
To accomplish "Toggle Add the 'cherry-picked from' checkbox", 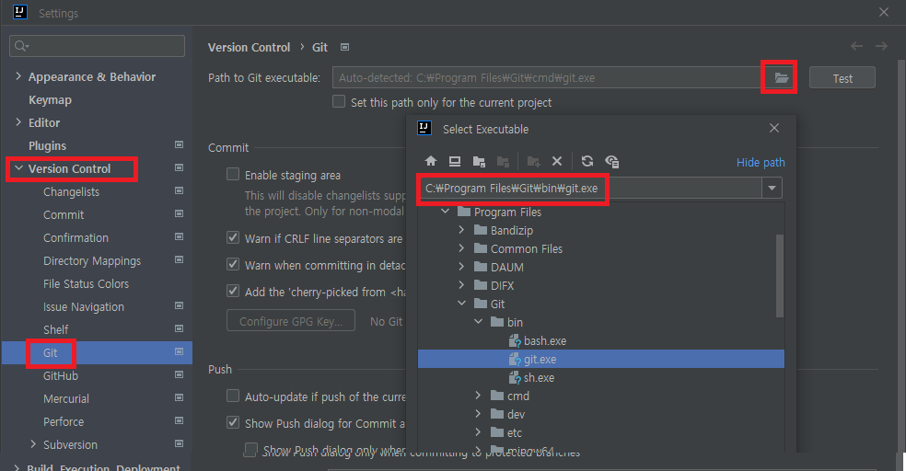I will 233,291.
